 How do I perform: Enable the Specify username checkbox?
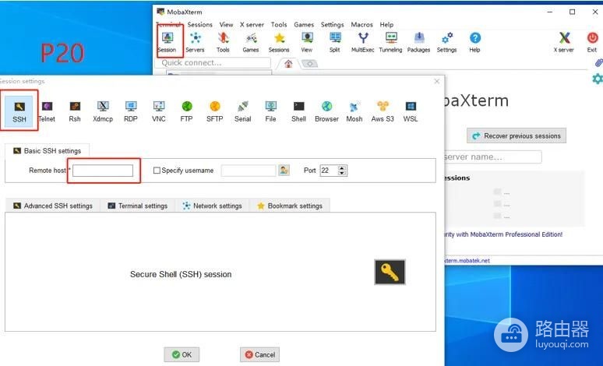click(157, 171)
